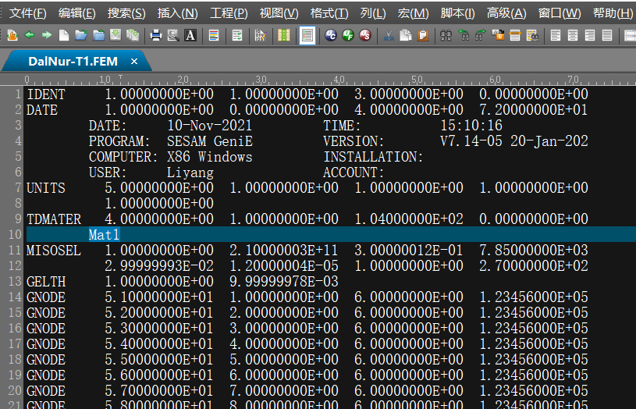
Task: Launch UltraCompare with the blue UC icon
Action: coord(331,36)
